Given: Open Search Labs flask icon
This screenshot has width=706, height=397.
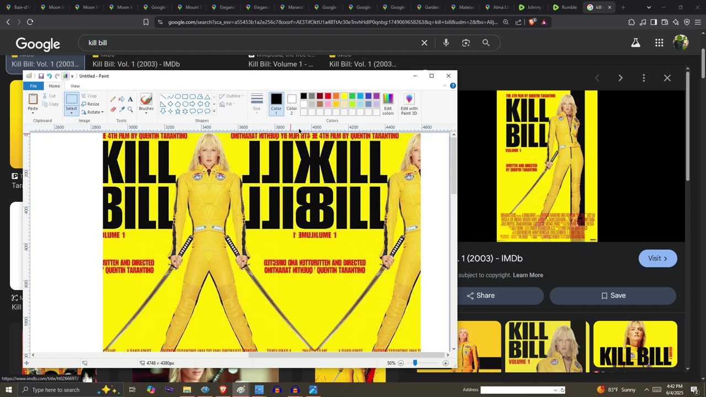Looking at the screenshot, I should (636, 43).
